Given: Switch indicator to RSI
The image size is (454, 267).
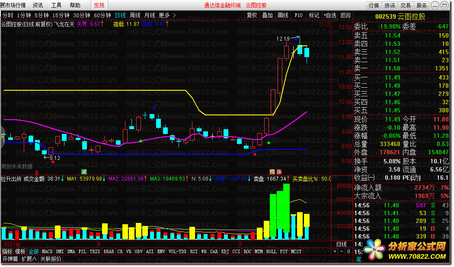Looking at the screenshot, I should pyautogui.click(x=194, y=252).
